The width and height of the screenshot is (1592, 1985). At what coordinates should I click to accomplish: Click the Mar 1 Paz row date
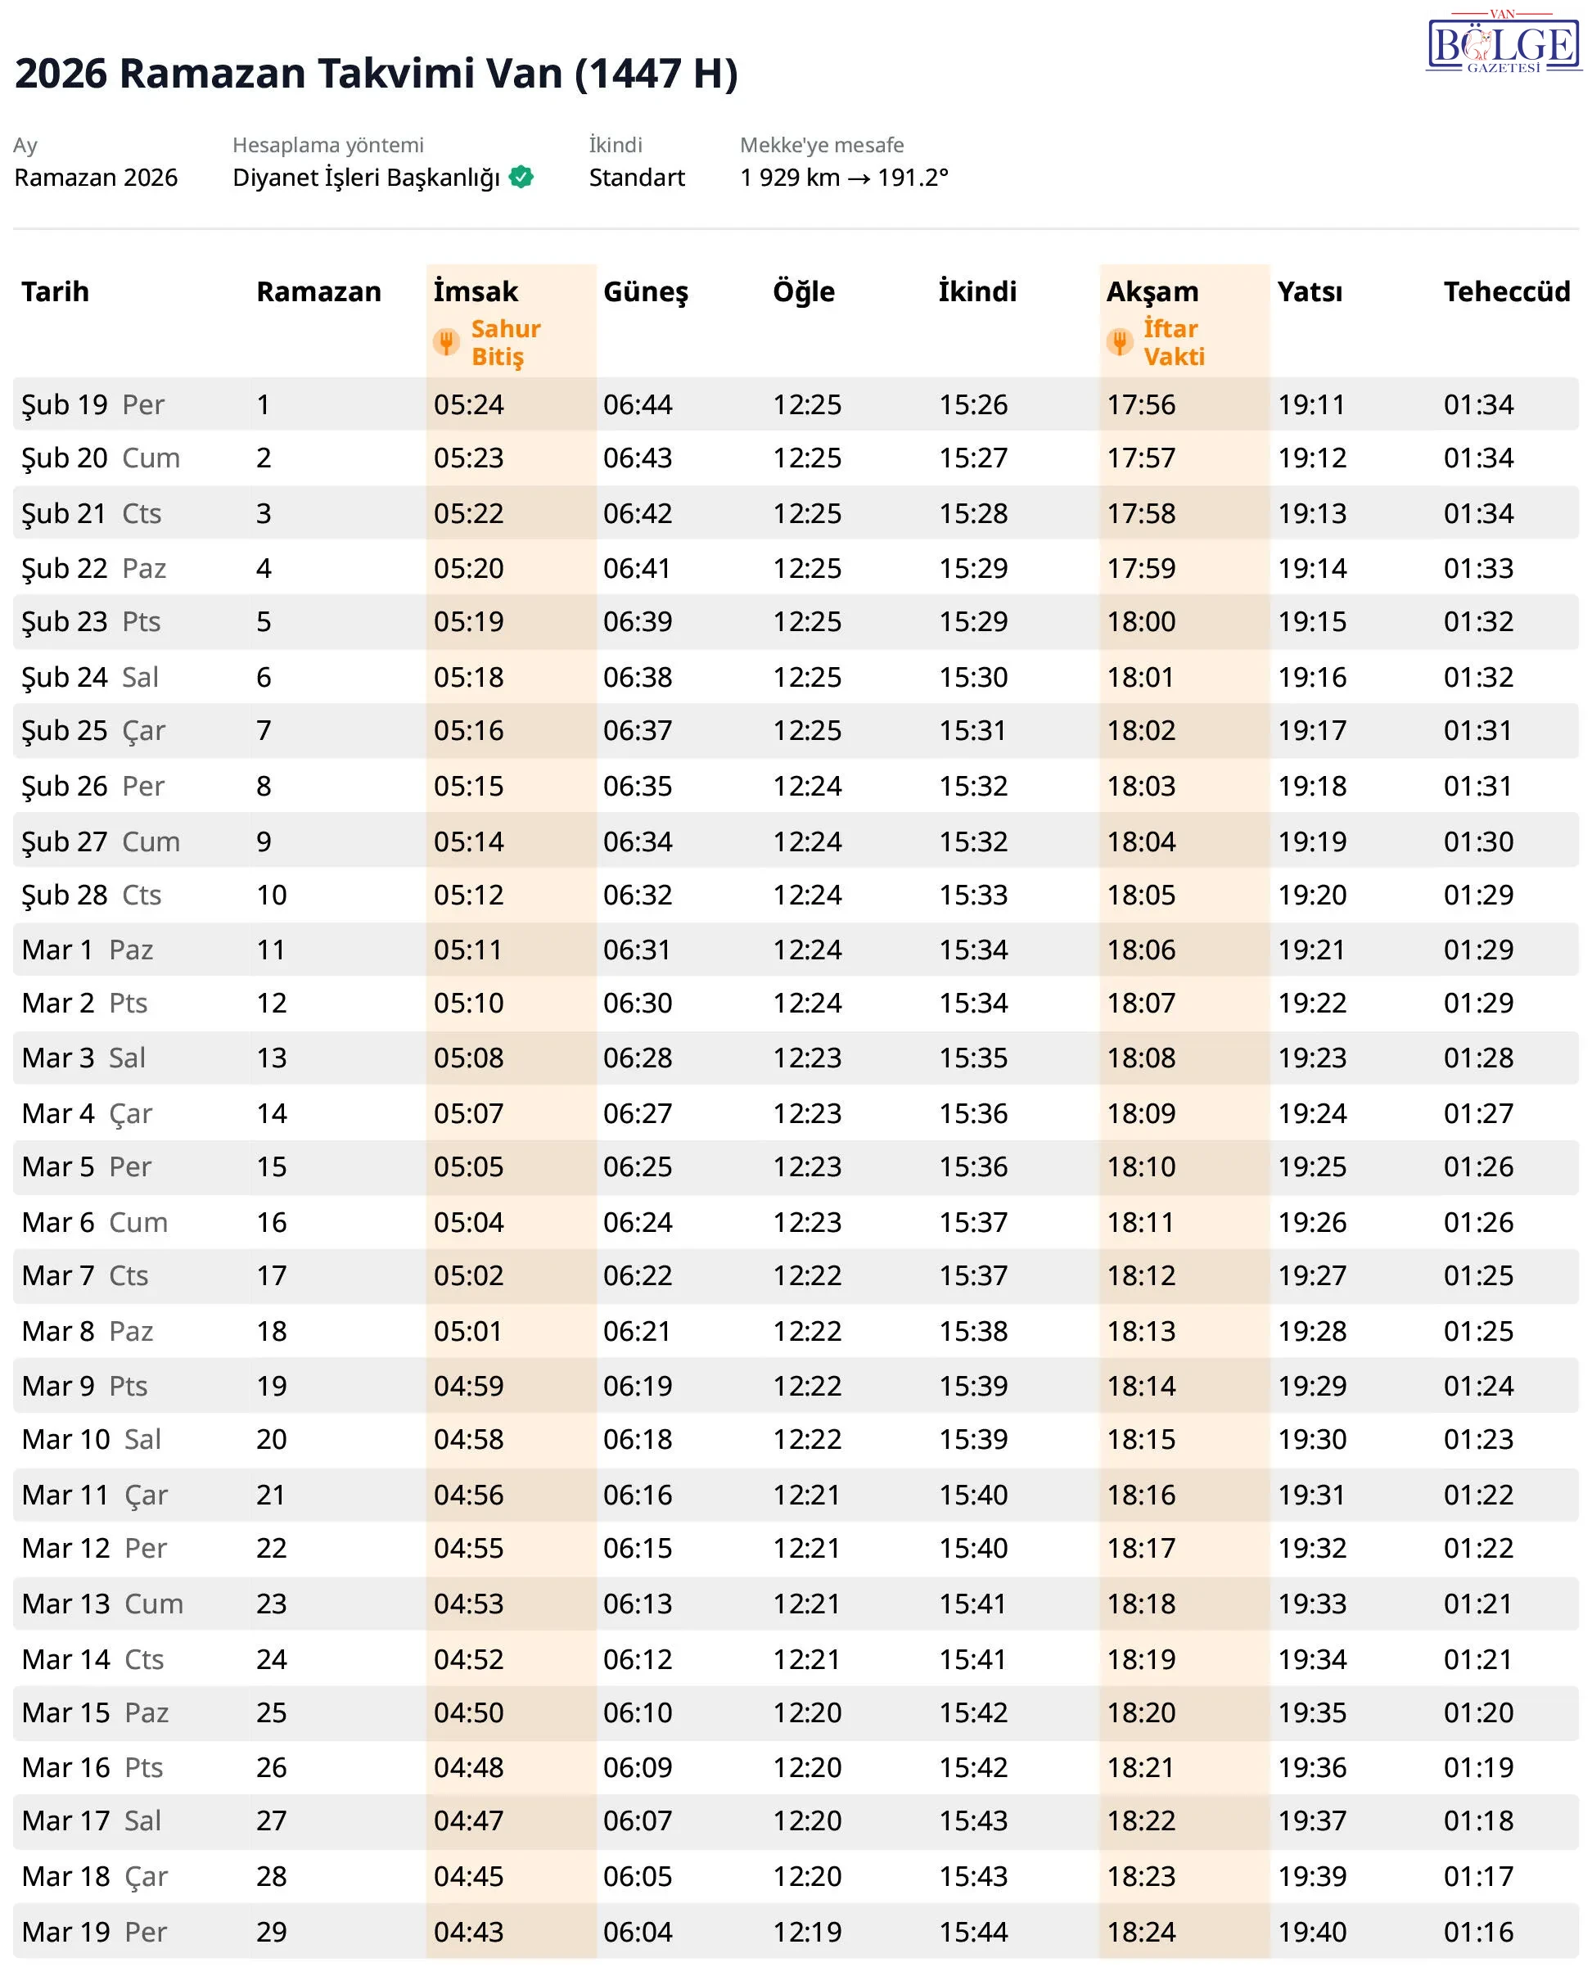click(x=88, y=950)
